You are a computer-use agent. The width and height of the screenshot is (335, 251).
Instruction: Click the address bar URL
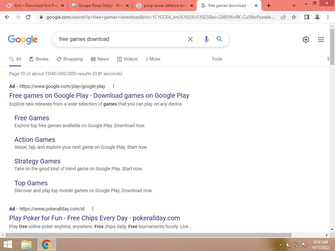pyautogui.click(x=160, y=17)
